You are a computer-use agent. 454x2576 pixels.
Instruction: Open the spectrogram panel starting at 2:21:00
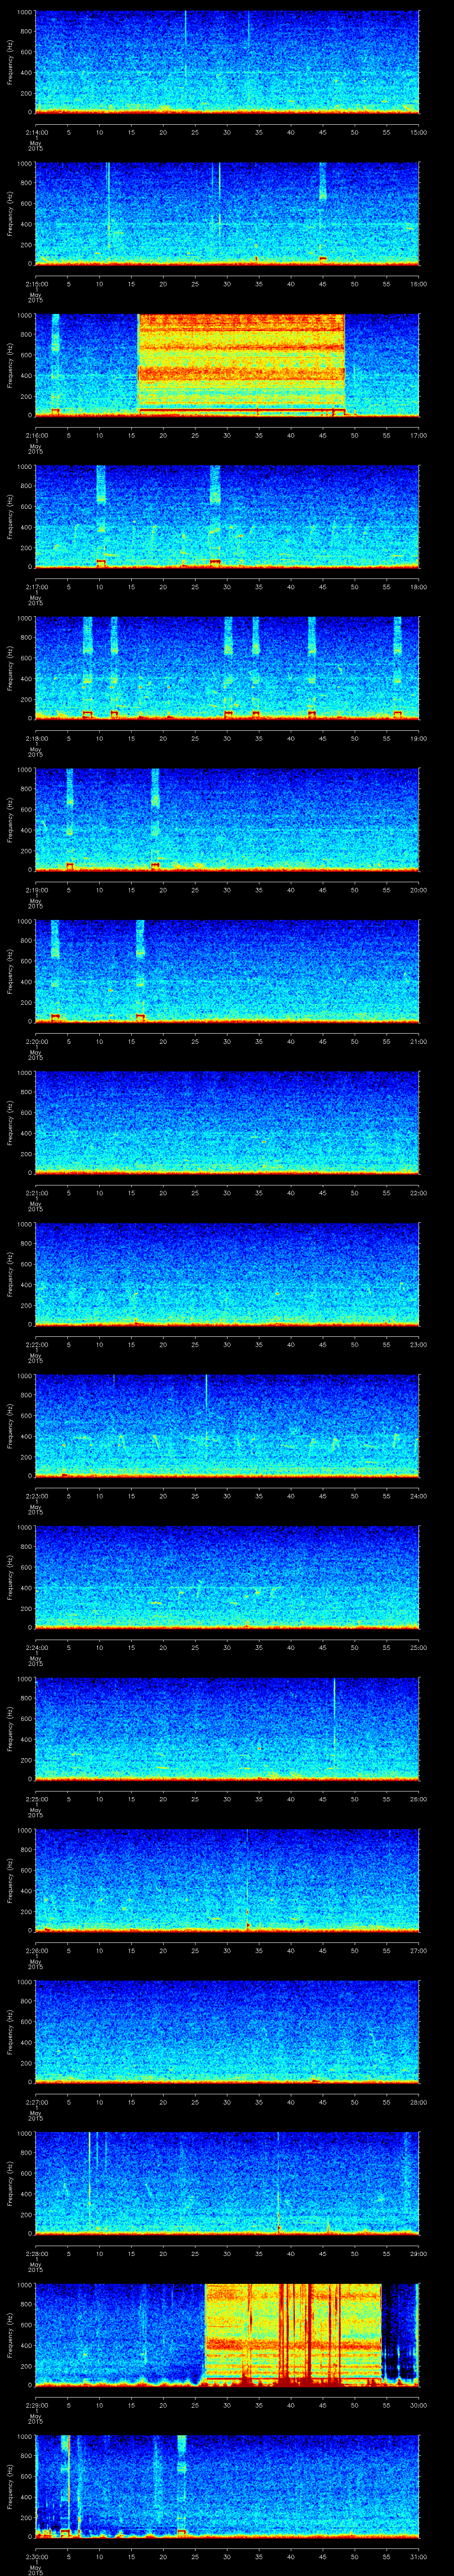[x=227, y=1123]
